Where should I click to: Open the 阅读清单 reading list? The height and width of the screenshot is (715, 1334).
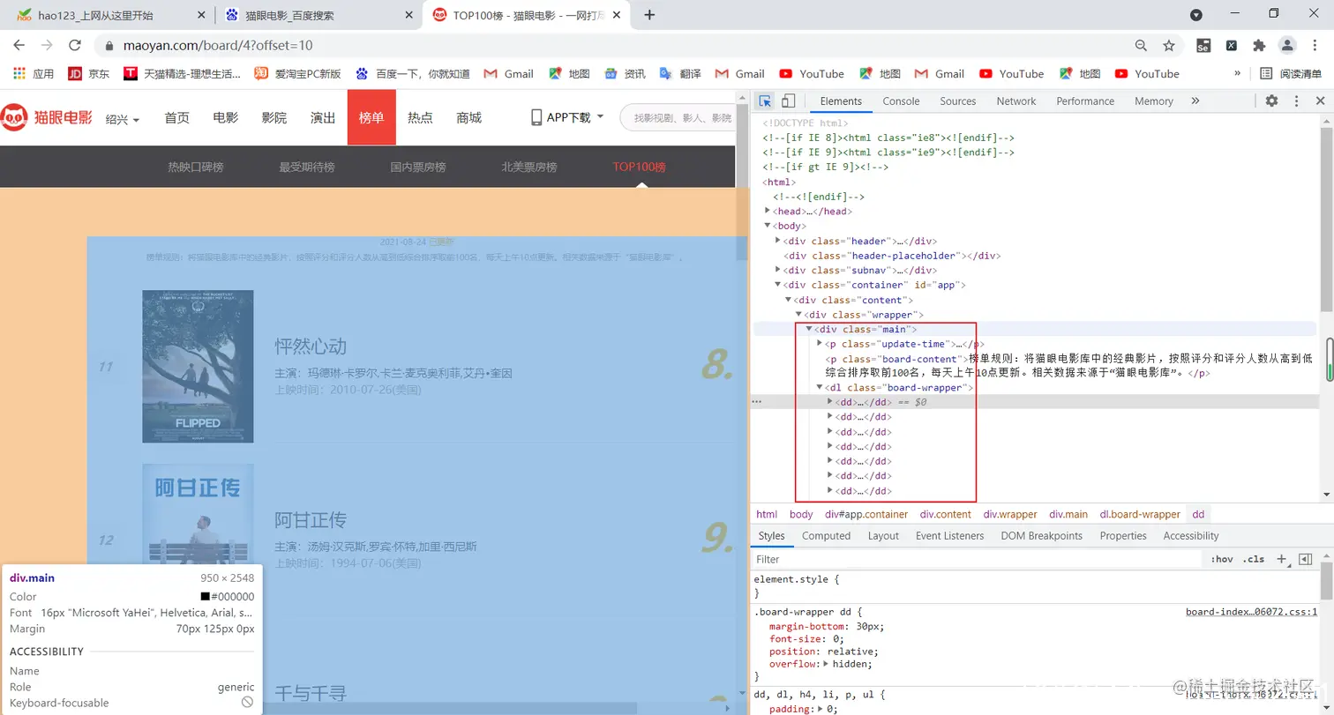tap(1291, 74)
